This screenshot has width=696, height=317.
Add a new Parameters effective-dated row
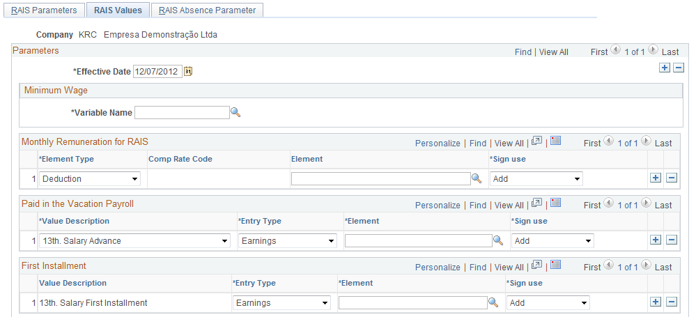[665, 68]
